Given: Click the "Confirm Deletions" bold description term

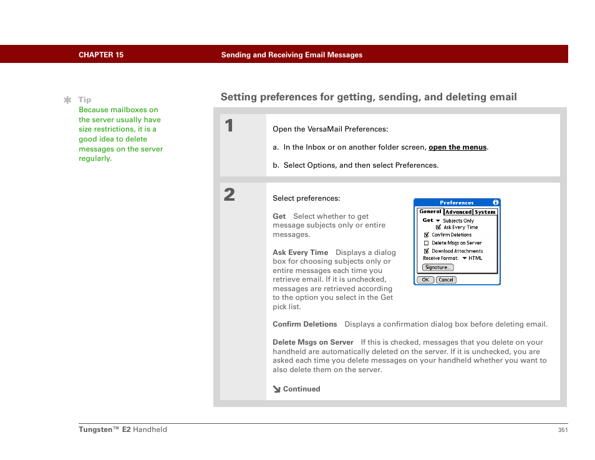Looking at the screenshot, I should [305, 324].
